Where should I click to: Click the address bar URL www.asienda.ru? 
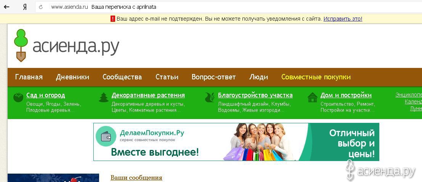(69, 7)
